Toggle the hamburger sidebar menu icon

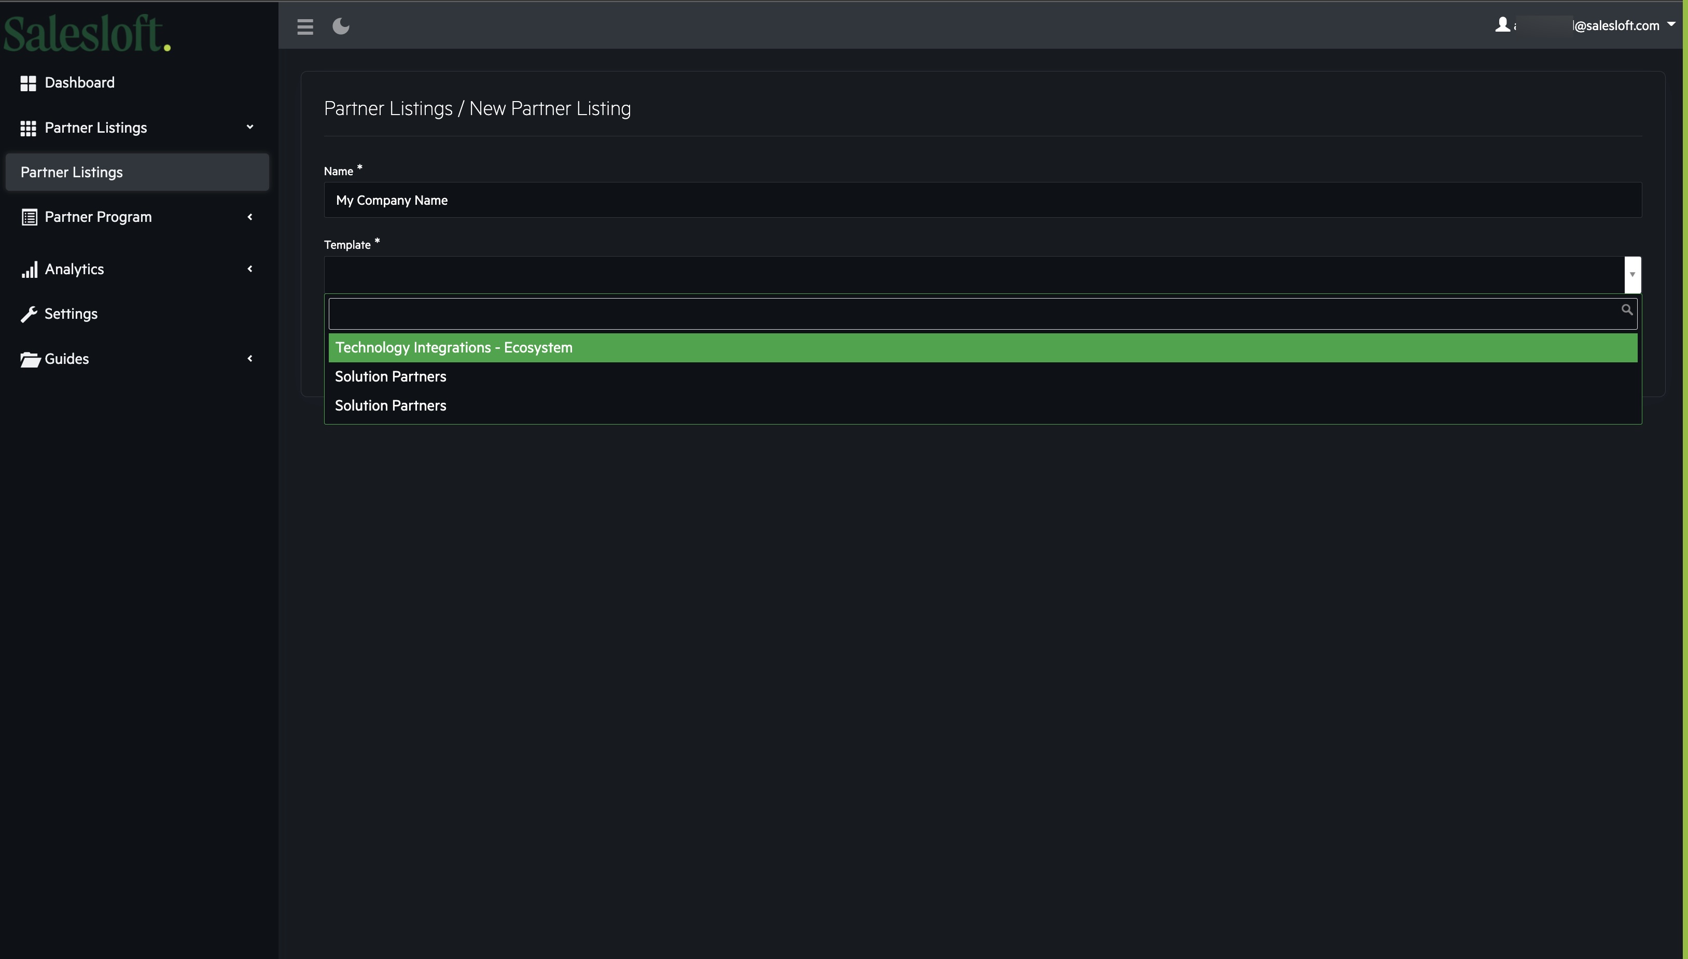[305, 27]
